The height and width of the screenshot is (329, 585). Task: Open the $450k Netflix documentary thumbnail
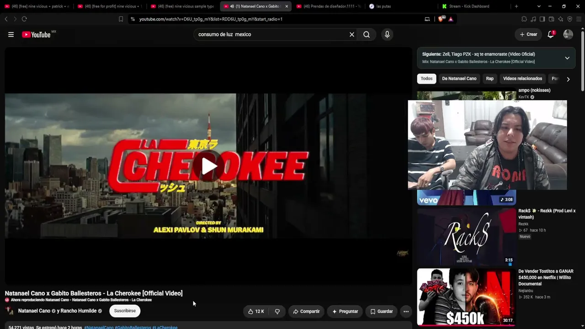click(x=466, y=297)
